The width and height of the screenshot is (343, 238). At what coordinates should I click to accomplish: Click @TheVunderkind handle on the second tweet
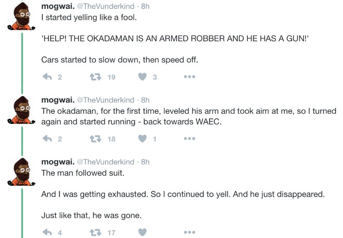point(105,100)
